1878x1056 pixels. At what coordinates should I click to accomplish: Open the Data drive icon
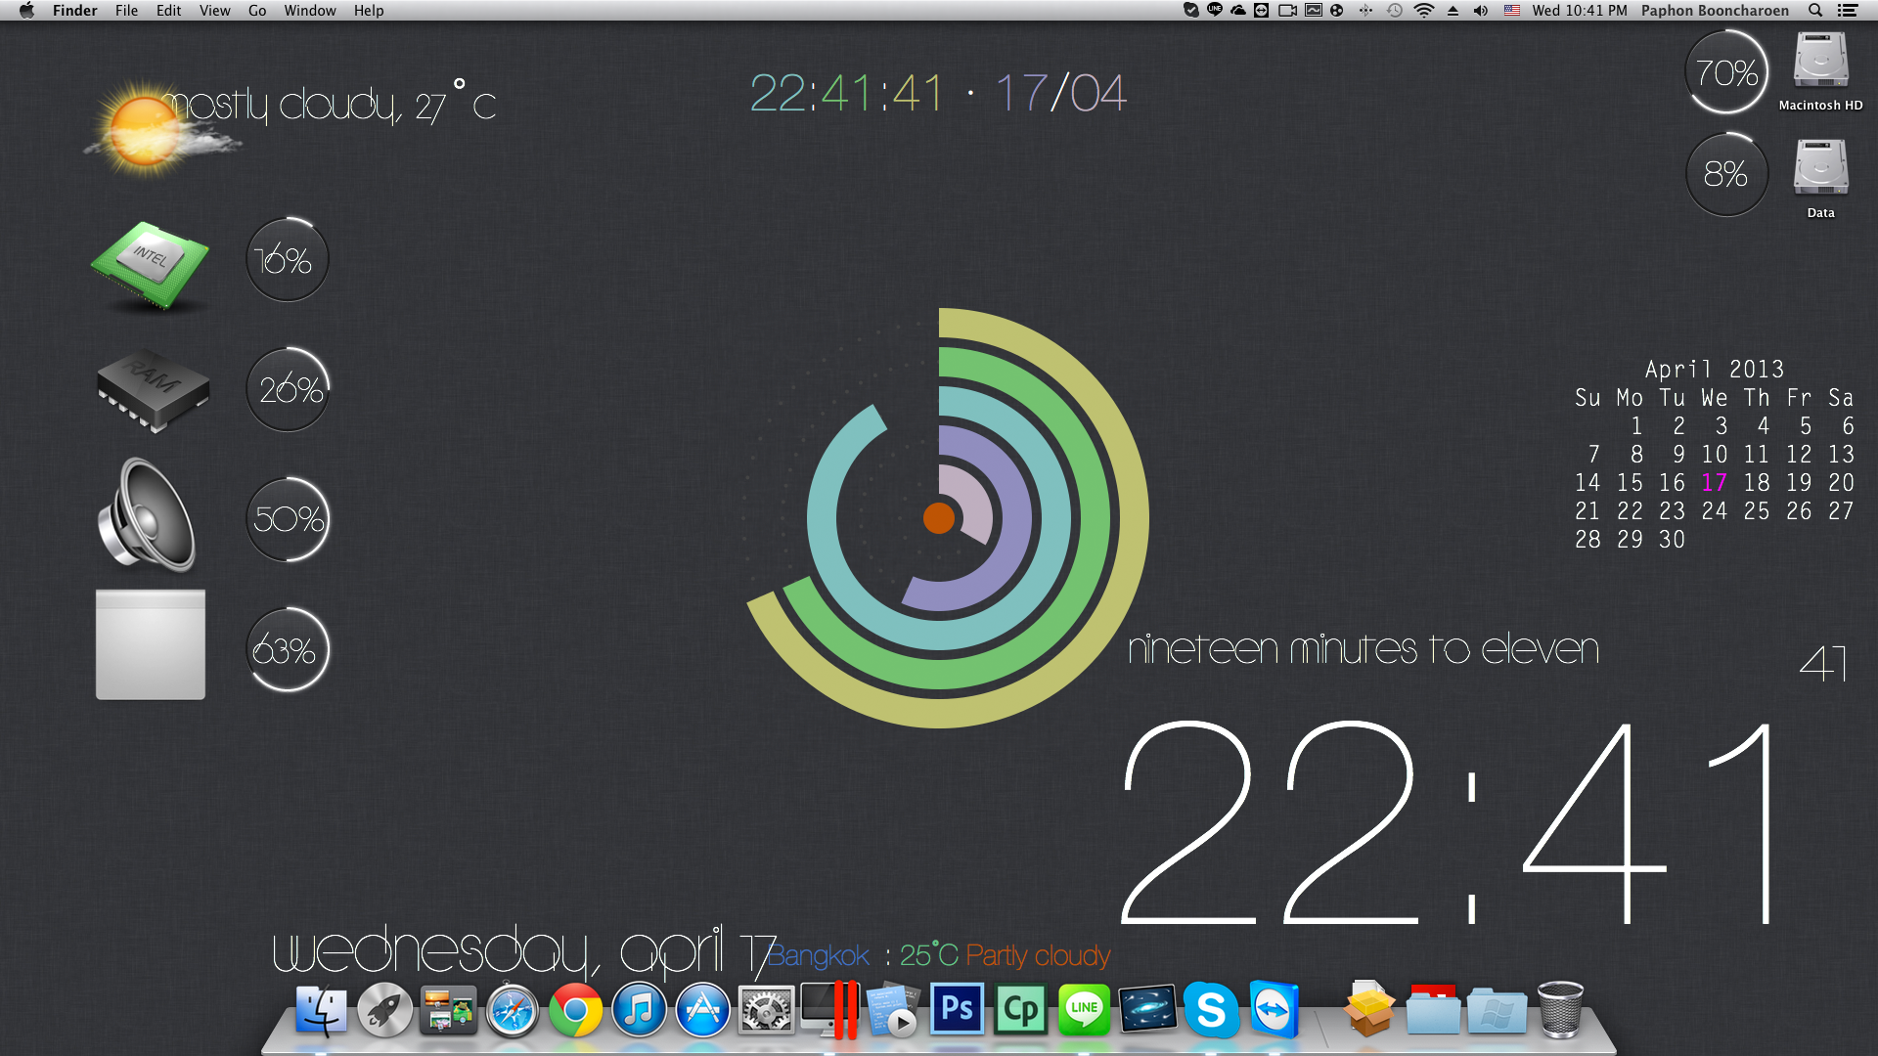coord(1819,168)
